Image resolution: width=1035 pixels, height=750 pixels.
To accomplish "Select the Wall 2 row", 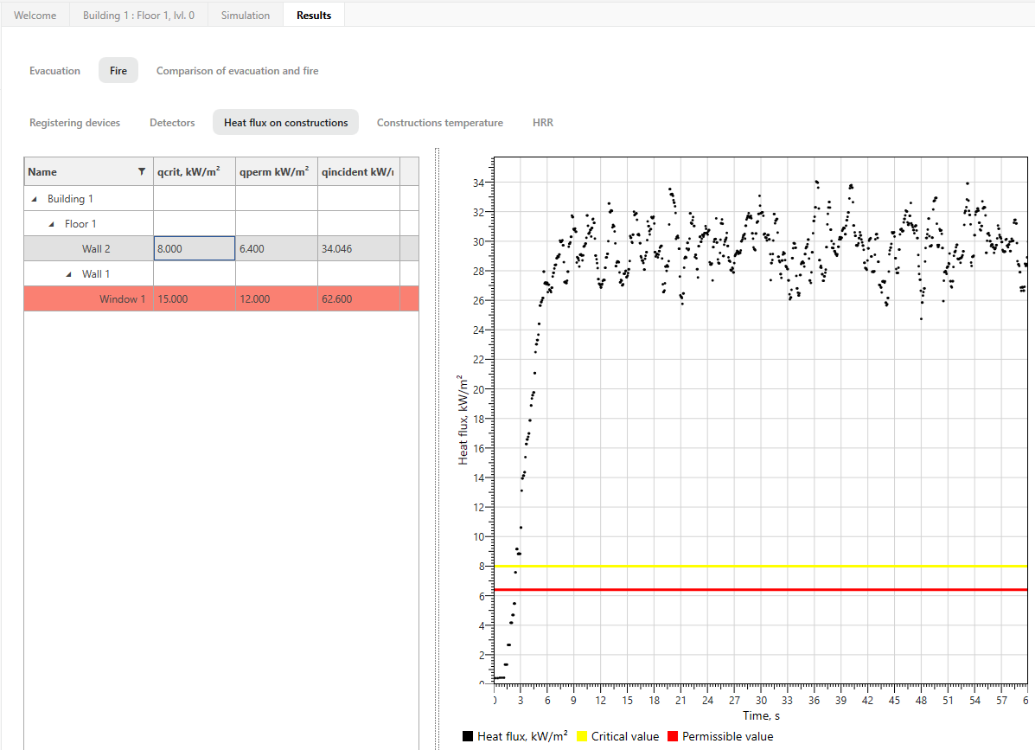I will pos(98,248).
